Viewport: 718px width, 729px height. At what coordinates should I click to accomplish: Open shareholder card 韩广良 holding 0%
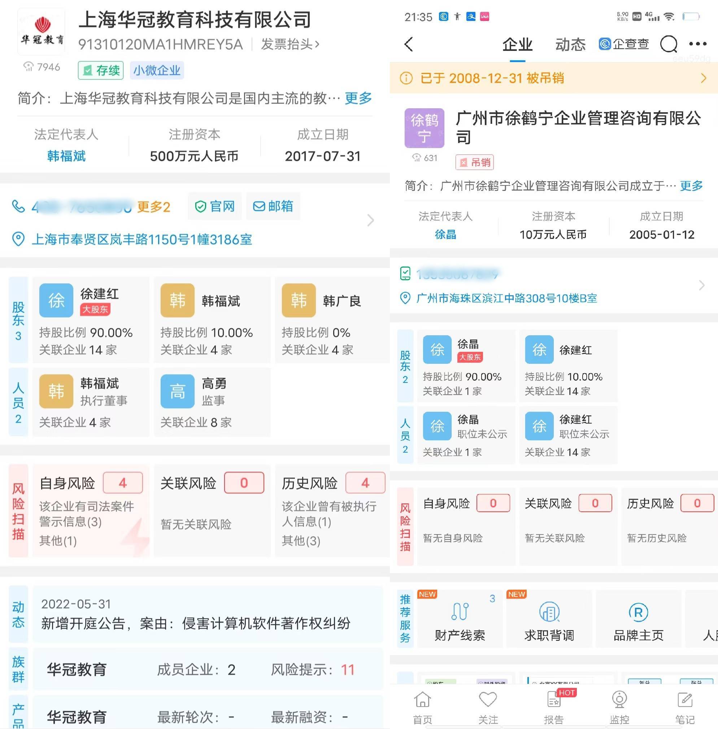332,320
